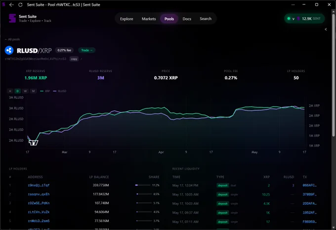The width and height of the screenshot is (336, 230).
Task: Click the TradingView logo on the chart
Action: pyautogui.click(x=34, y=143)
